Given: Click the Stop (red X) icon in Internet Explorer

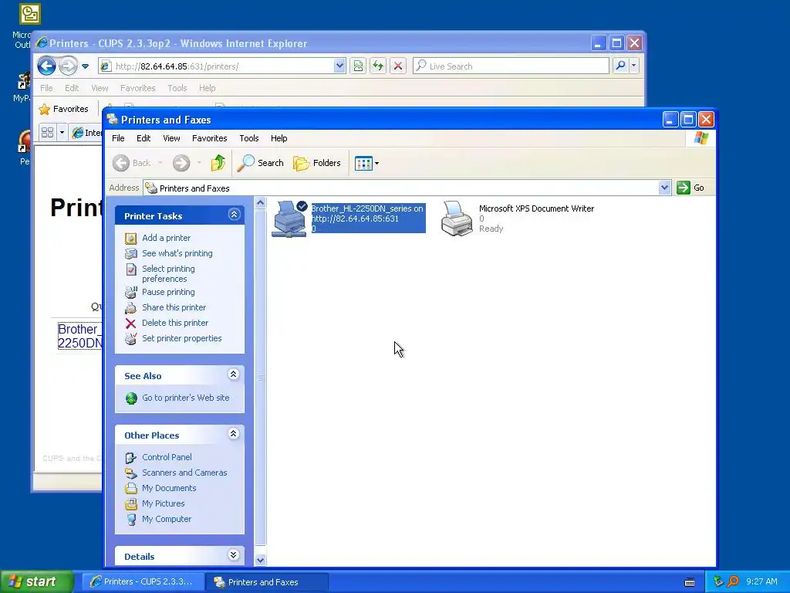Looking at the screenshot, I should click(398, 66).
